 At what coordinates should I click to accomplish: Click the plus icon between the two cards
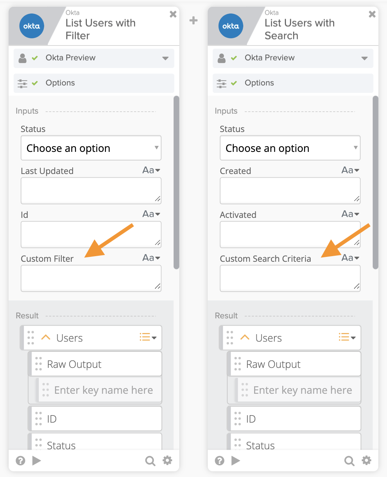pyautogui.click(x=193, y=20)
